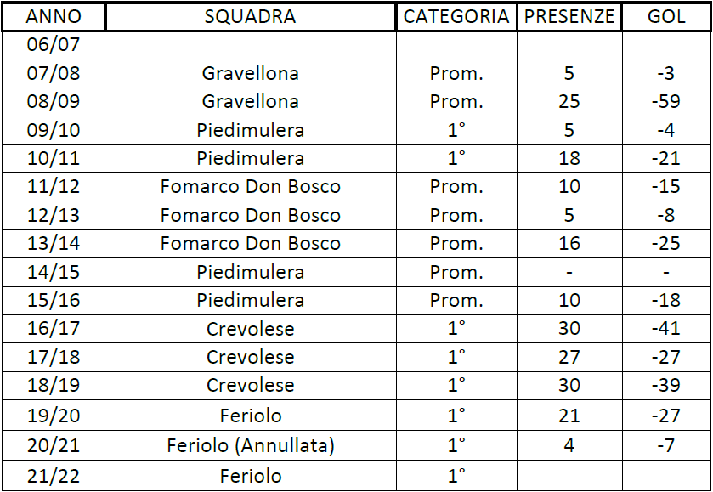Select Crevolese in the 16/17 row
The height and width of the screenshot is (492, 713).
pyautogui.click(x=250, y=328)
